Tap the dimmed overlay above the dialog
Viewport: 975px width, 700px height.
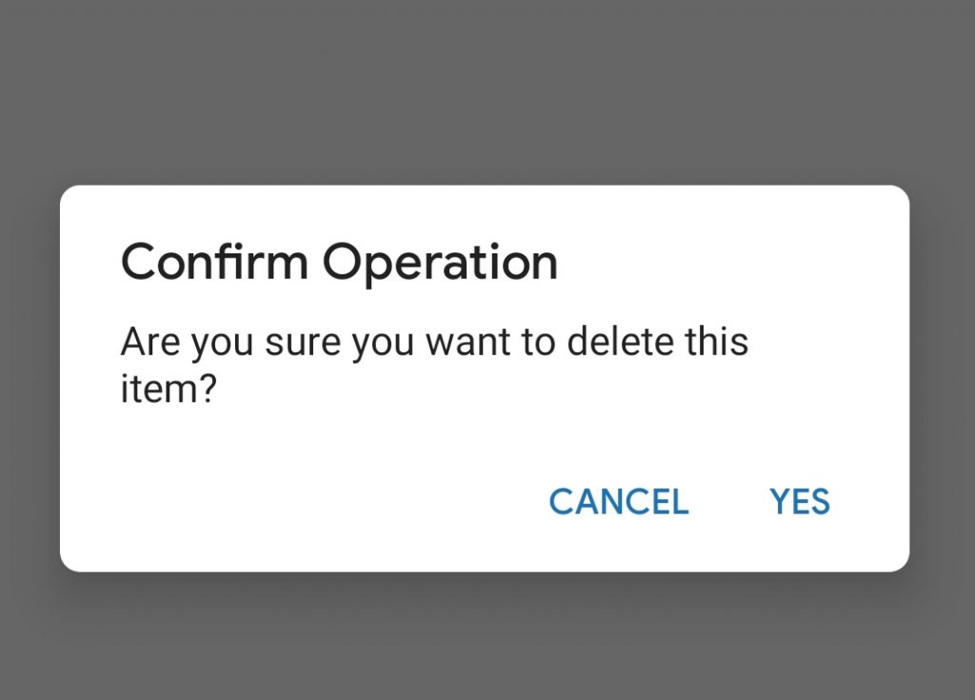click(487, 86)
